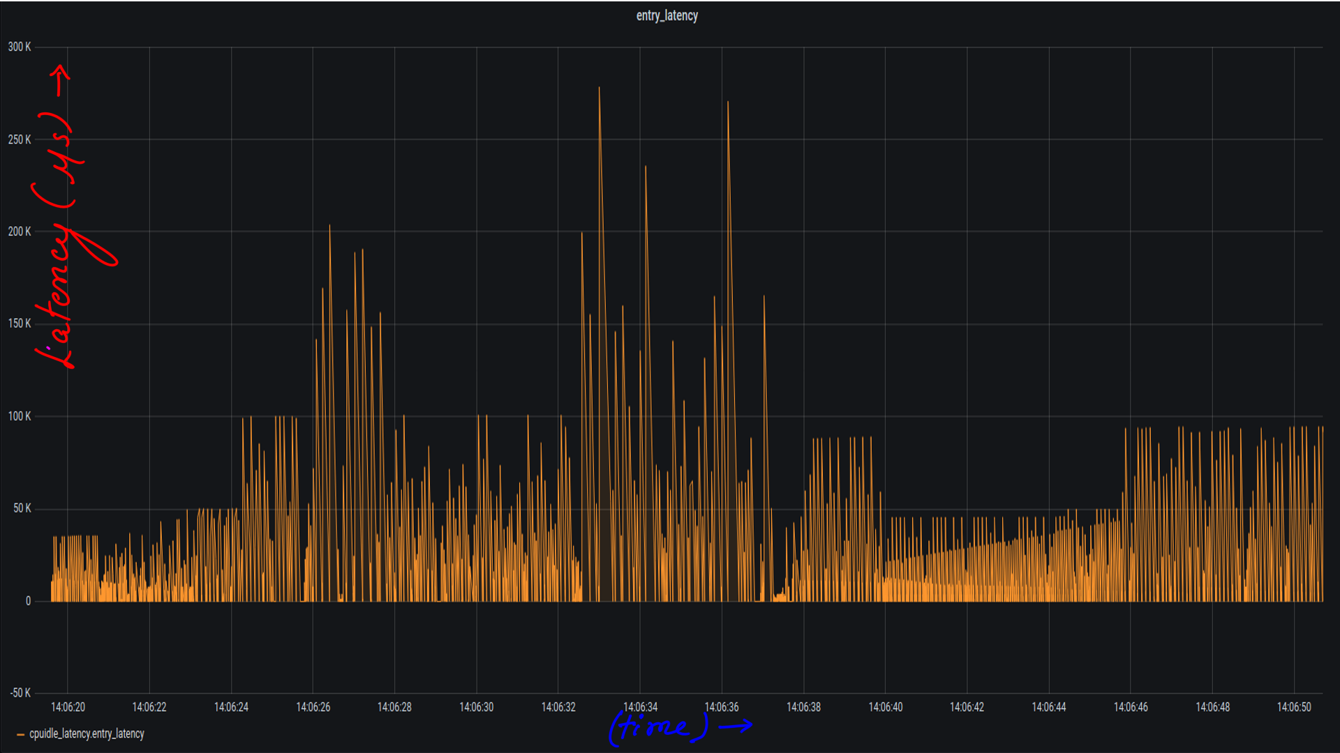Click the 150 K y-axis label
Image resolution: width=1340 pixels, height=753 pixels.
click(x=20, y=324)
